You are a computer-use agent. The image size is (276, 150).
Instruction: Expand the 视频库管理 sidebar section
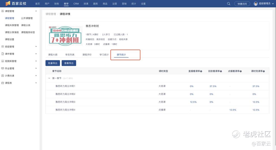[36, 61]
